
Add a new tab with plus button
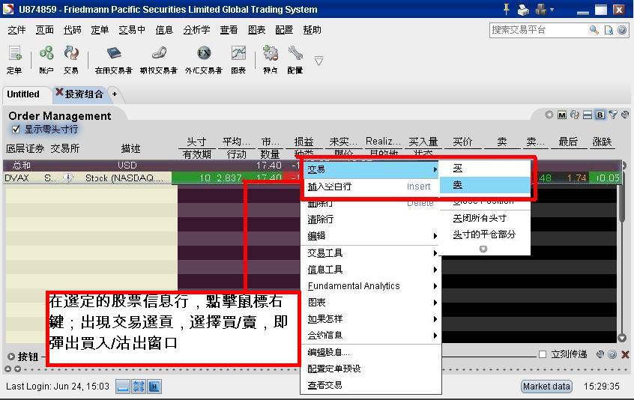coord(115,94)
